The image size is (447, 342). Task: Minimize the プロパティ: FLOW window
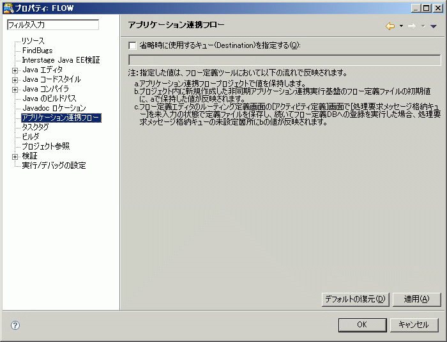coord(416,8)
